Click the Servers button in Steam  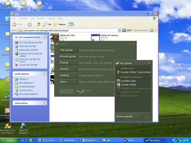coord(68,69)
